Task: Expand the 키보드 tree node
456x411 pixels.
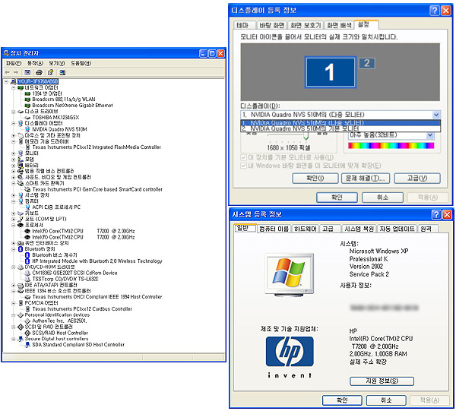Action: (x=14, y=213)
